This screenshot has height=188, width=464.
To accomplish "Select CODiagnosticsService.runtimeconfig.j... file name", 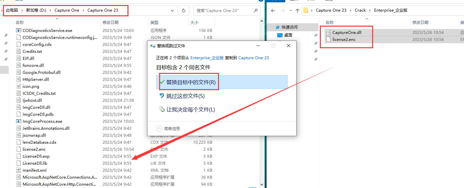I will point(60,38).
